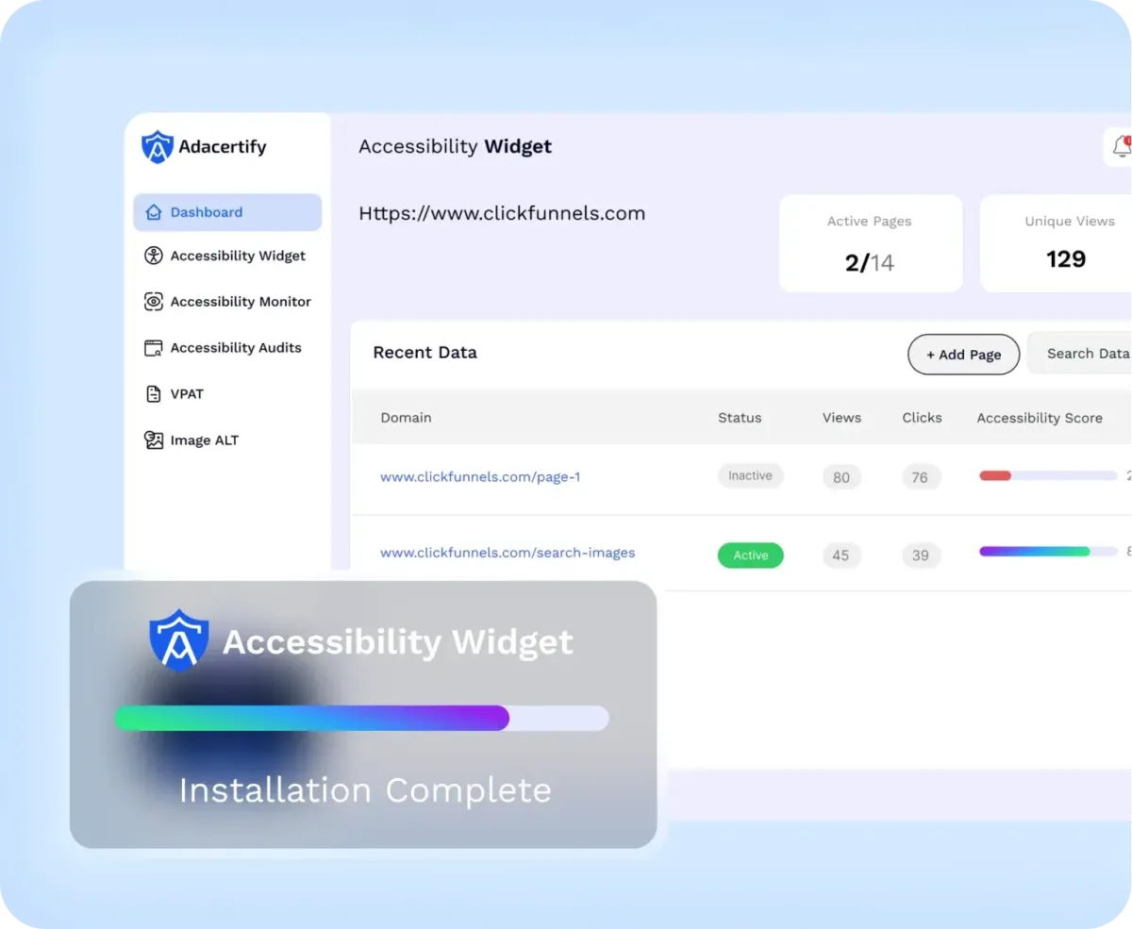Open www.clickfunnels.com/page-1 link
Image resolution: width=1132 pixels, height=929 pixels.
(x=480, y=477)
